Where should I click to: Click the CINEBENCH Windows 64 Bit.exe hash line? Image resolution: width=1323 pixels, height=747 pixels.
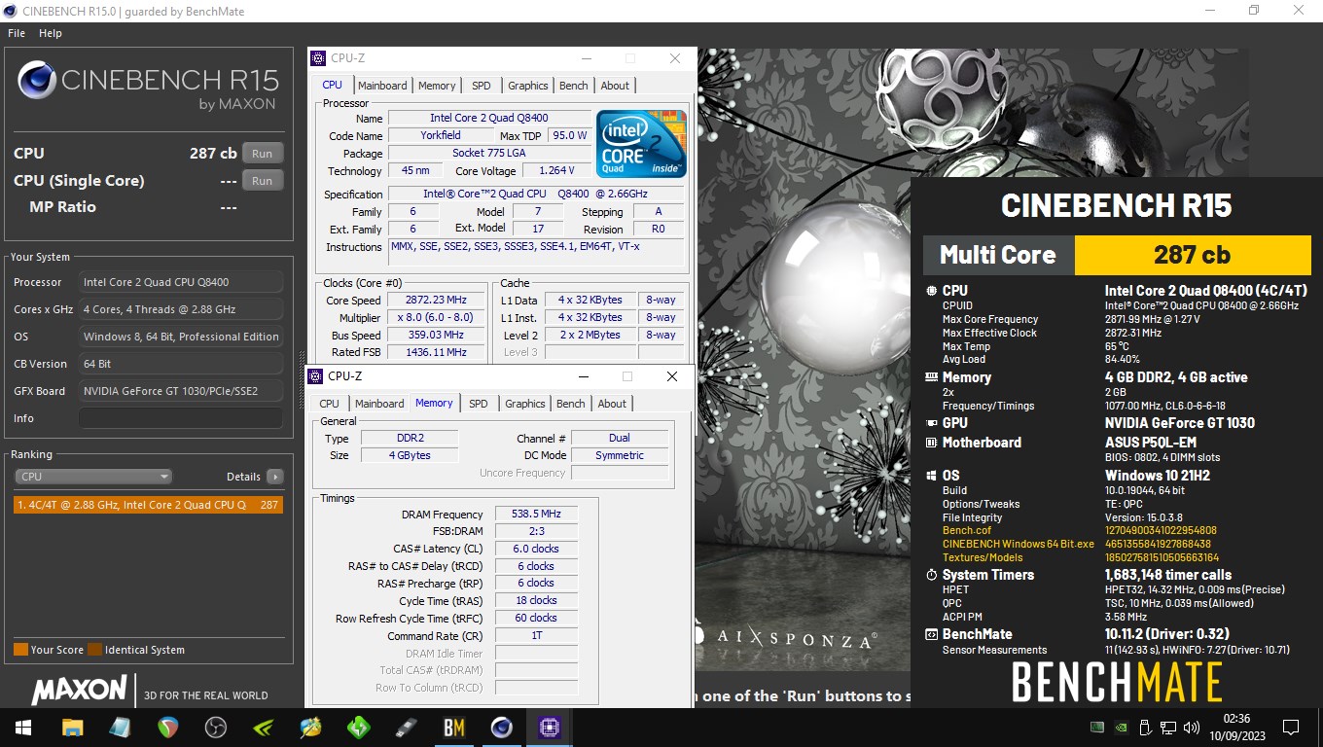(1077, 545)
